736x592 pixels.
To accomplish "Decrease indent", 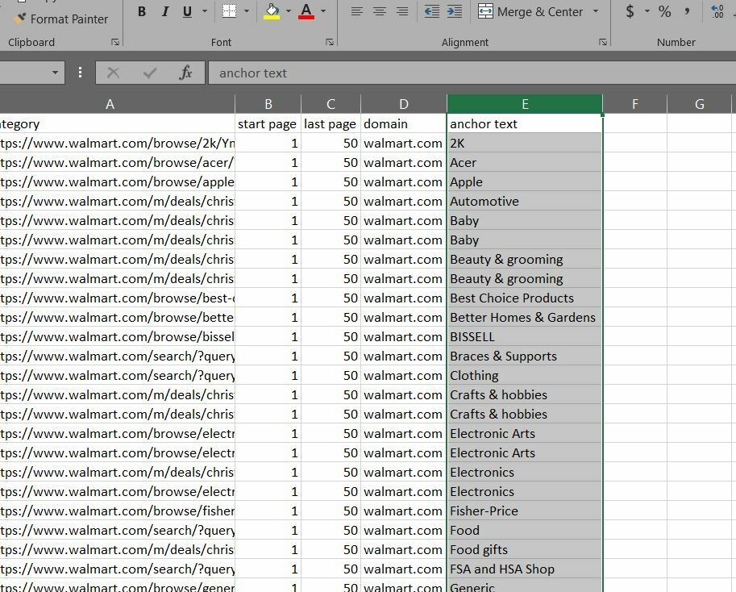I will click(432, 11).
